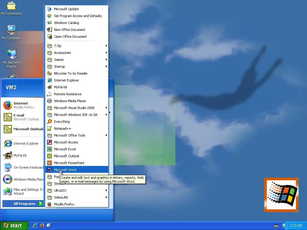
Task: Click Open Office Document entry
Action: [77, 37]
